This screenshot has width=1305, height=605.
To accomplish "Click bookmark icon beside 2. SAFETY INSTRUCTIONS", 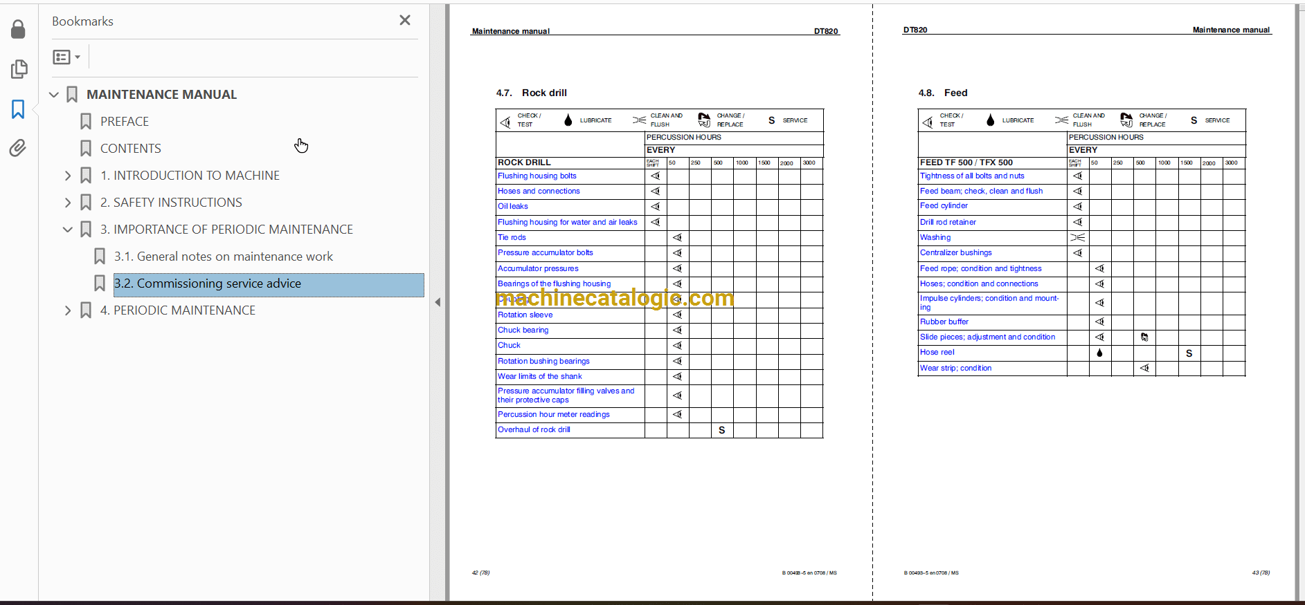I will [x=86, y=203].
